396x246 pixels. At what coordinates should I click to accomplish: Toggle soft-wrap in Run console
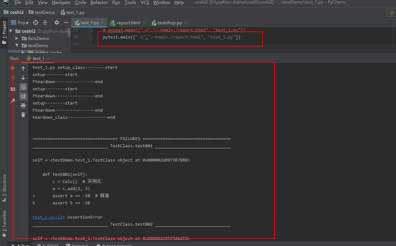23,87
